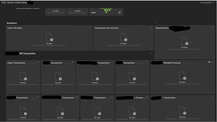Select the Instances section header
Screen dimensions: 217x122
(12, 23)
